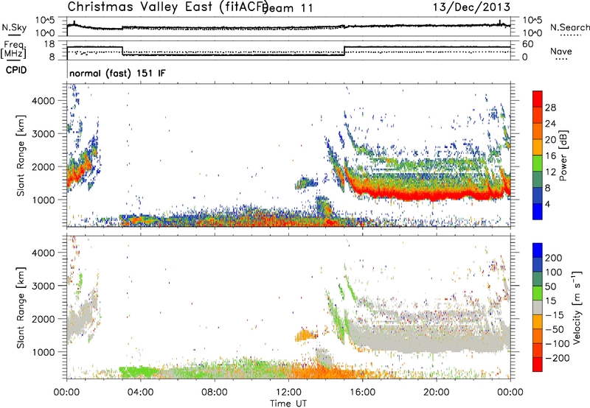Image resolution: width=590 pixels, height=408 pixels.
Task: Click the "N.Search" legend label
Action: point(569,27)
